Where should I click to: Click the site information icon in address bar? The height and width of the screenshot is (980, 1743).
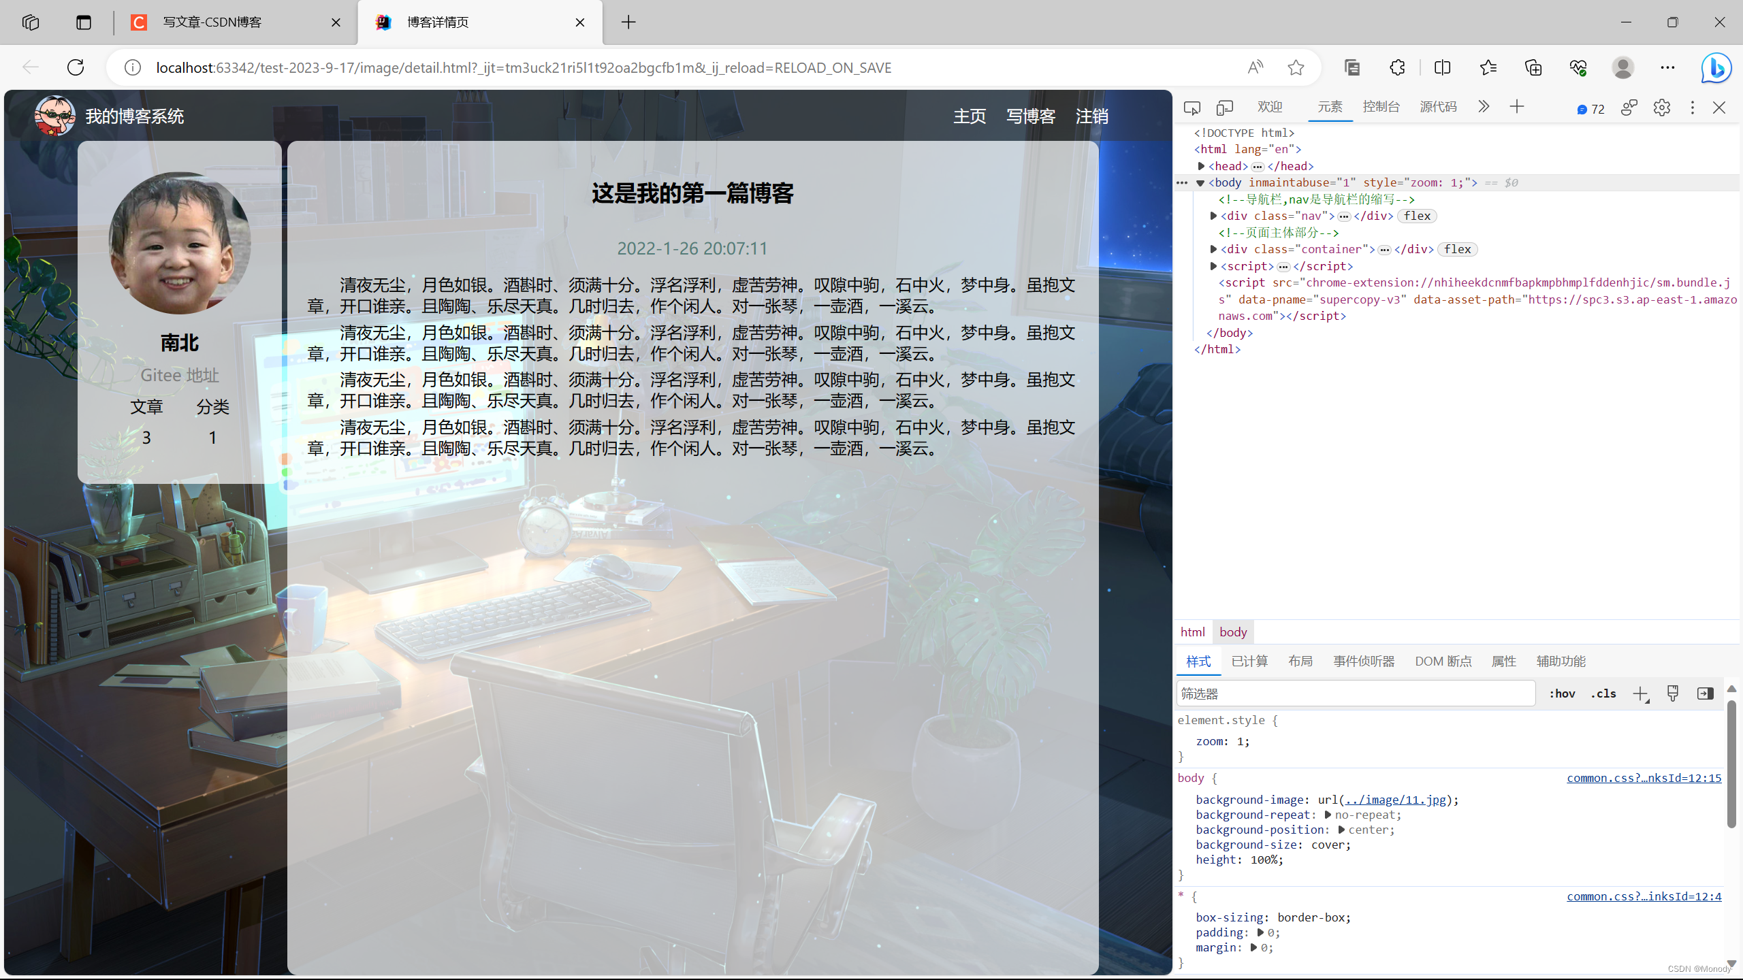[133, 67]
